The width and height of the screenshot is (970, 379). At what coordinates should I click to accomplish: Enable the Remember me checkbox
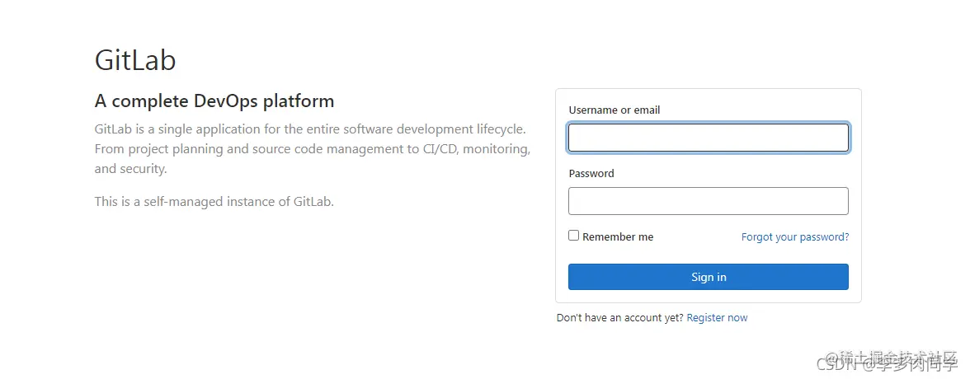tap(574, 236)
